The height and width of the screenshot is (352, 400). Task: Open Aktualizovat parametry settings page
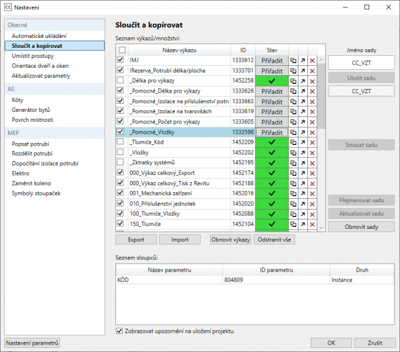tap(41, 76)
